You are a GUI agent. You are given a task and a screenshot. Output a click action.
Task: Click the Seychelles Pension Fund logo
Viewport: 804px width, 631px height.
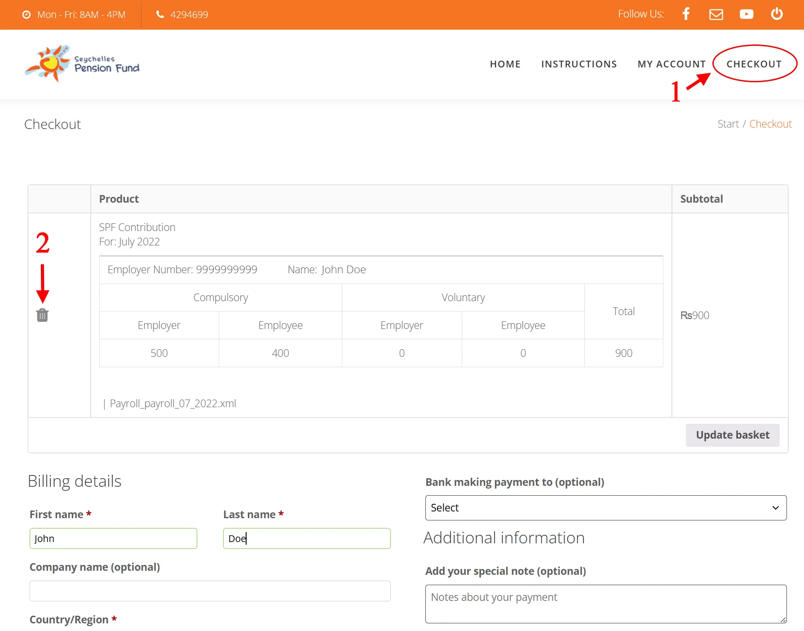[x=82, y=64]
